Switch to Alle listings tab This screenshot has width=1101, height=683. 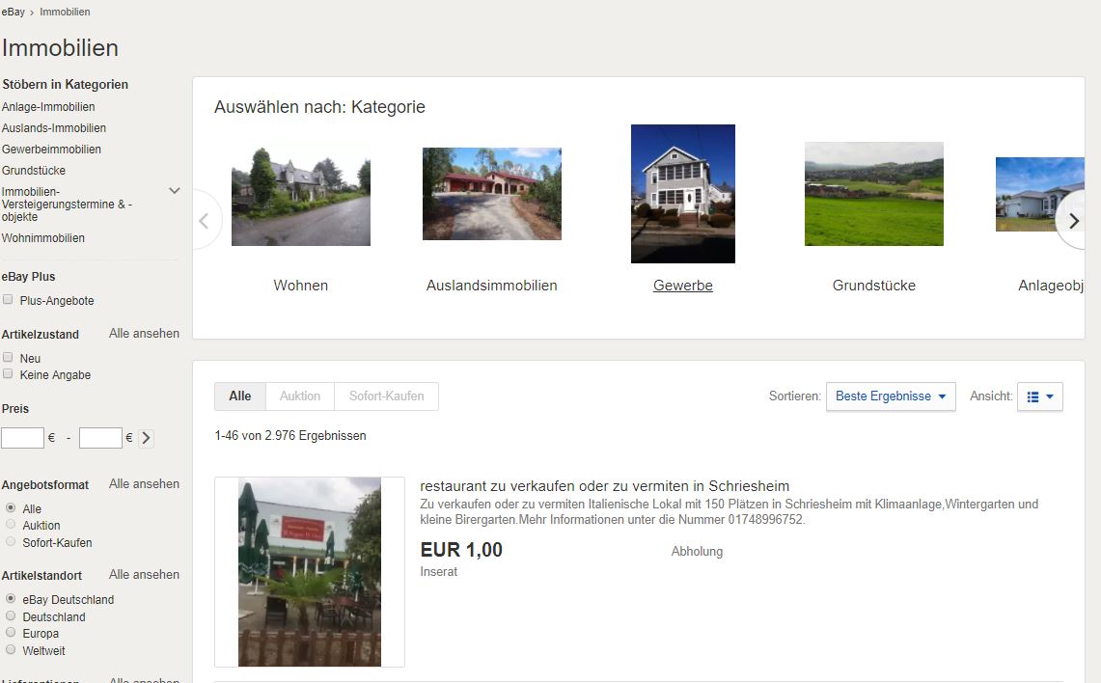point(240,396)
